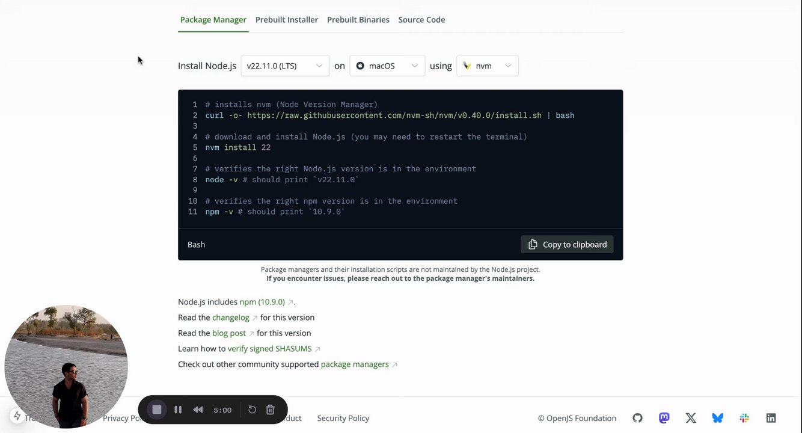Click the 'node -v' code line

tap(282, 180)
